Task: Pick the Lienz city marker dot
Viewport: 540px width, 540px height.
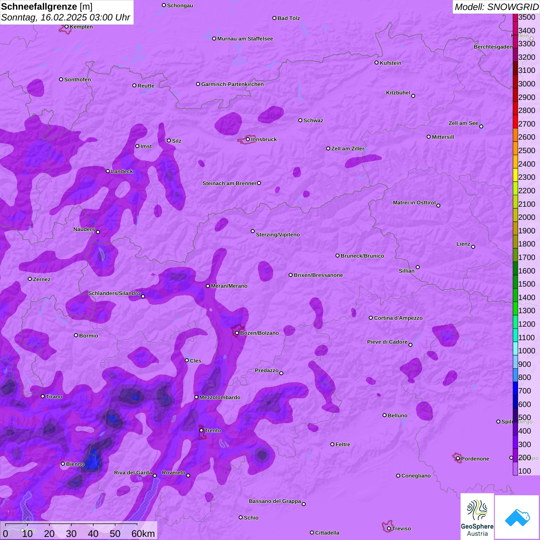Action: [x=473, y=247]
